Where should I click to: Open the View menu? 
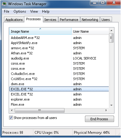(x=34, y=11)
